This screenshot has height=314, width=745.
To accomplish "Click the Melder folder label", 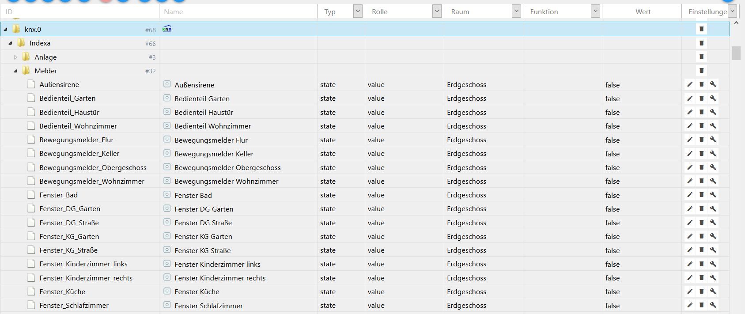I will (46, 71).
